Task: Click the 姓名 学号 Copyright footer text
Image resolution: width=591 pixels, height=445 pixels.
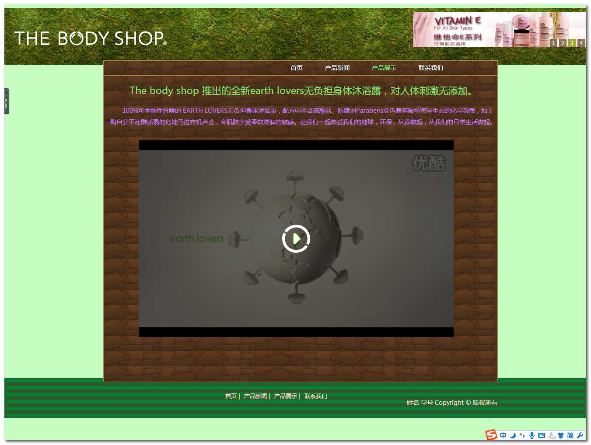Action: click(x=452, y=403)
